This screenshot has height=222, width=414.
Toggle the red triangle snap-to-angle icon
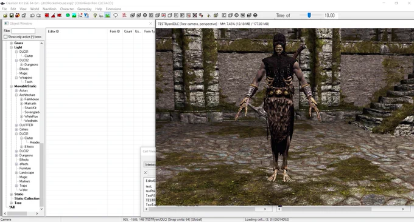click(x=53, y=16)
